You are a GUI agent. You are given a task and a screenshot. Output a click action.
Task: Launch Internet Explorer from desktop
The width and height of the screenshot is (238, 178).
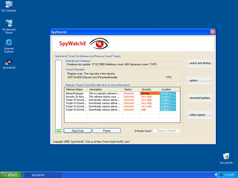point(9,42)
